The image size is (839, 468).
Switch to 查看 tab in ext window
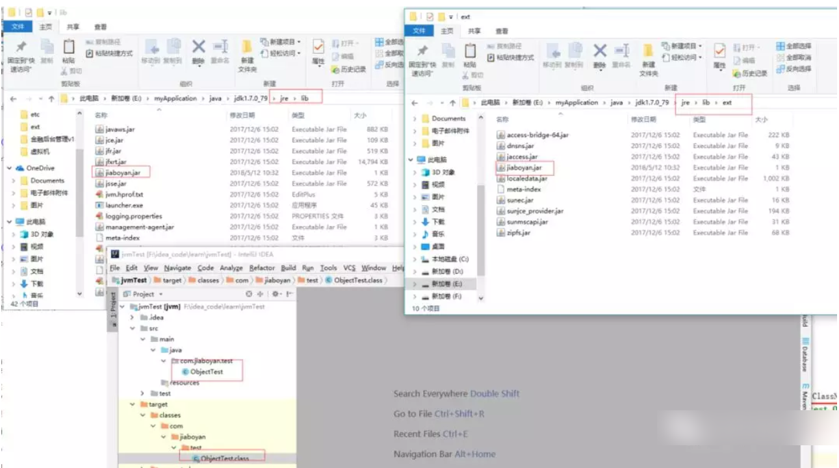pyautogui.click(x=501, y=31)
